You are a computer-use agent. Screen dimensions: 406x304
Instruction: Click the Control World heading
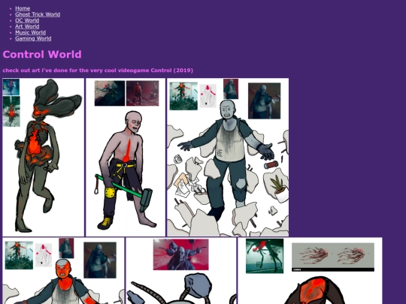42,54
